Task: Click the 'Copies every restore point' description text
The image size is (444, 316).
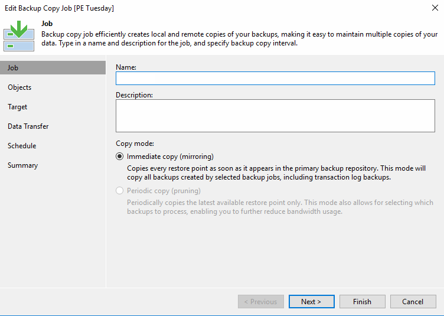Action: click(x=276, y=172)
